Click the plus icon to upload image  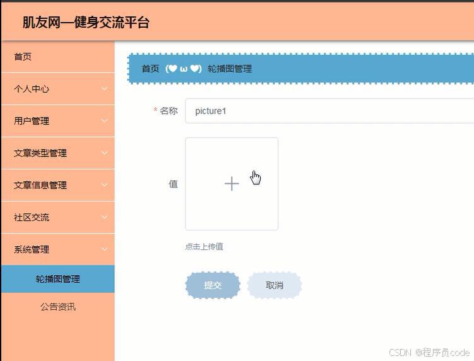(232, 184)
